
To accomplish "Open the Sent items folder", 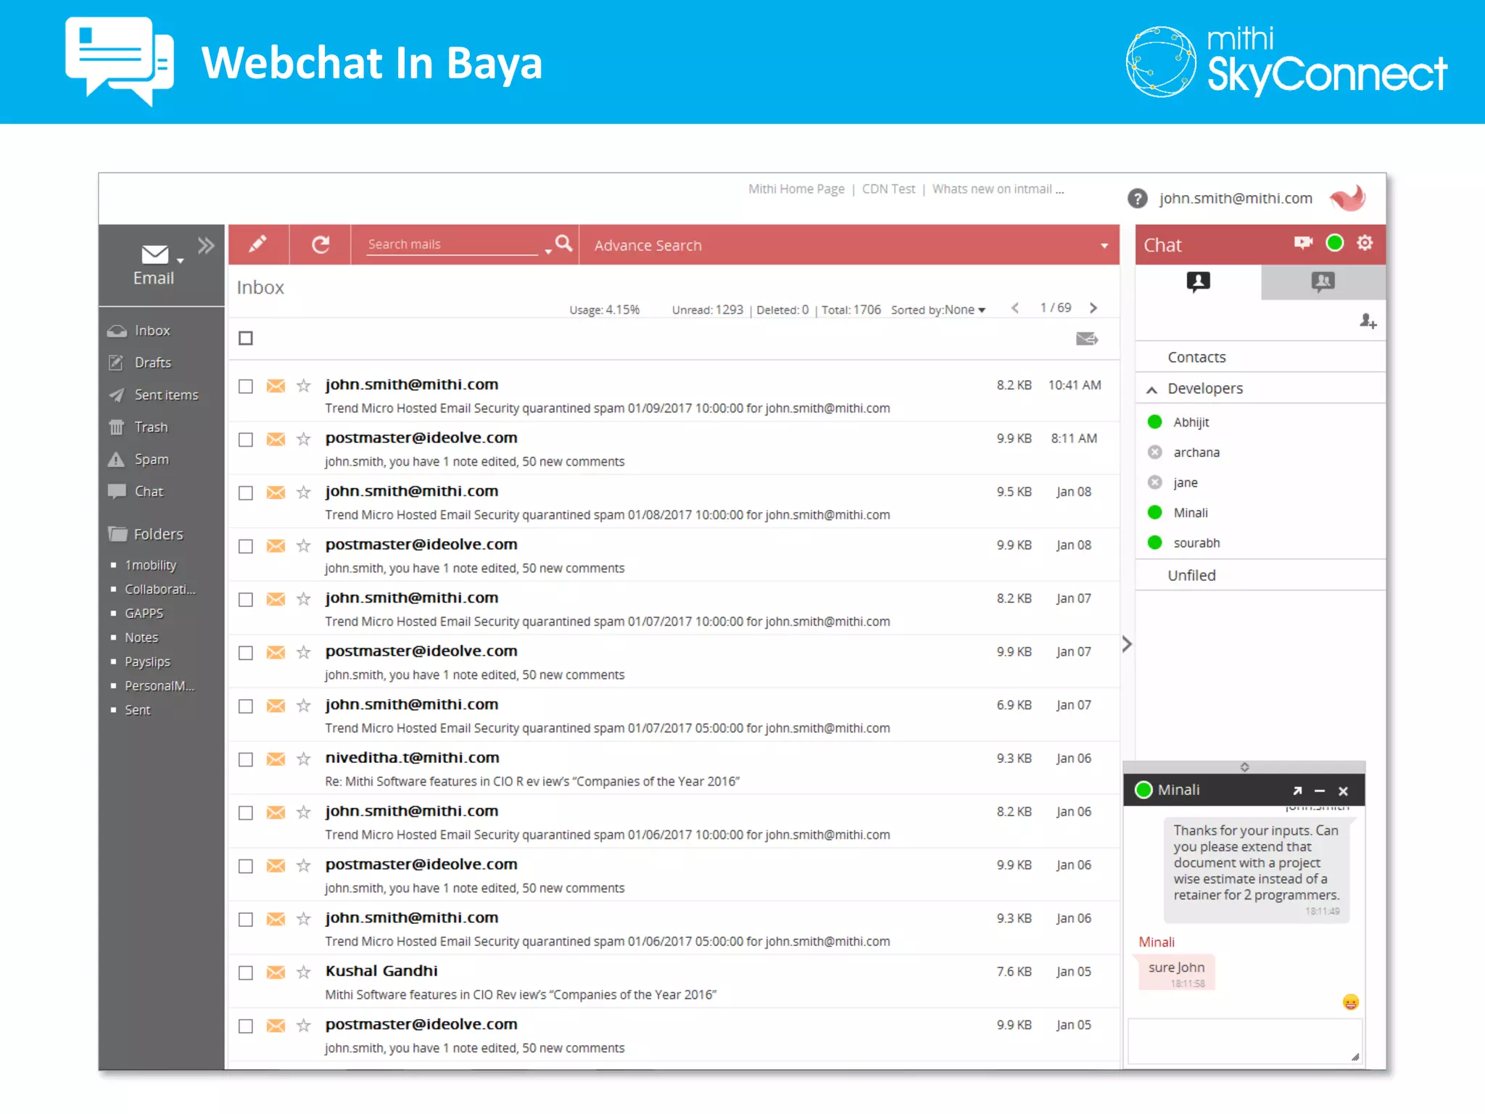I will [166, 395].
